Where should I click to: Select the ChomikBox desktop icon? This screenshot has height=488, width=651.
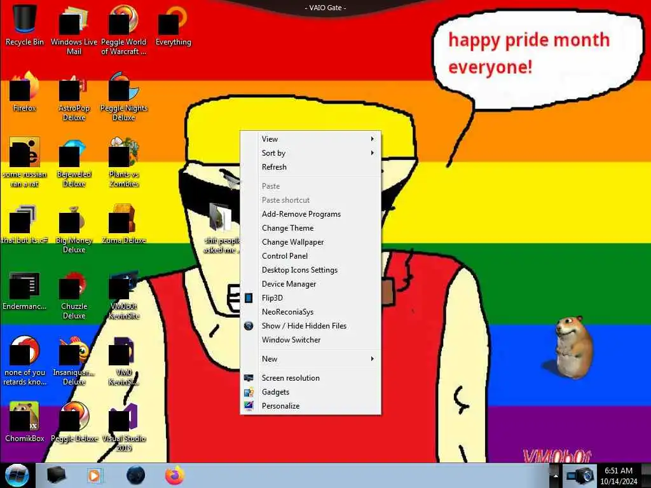25,422
